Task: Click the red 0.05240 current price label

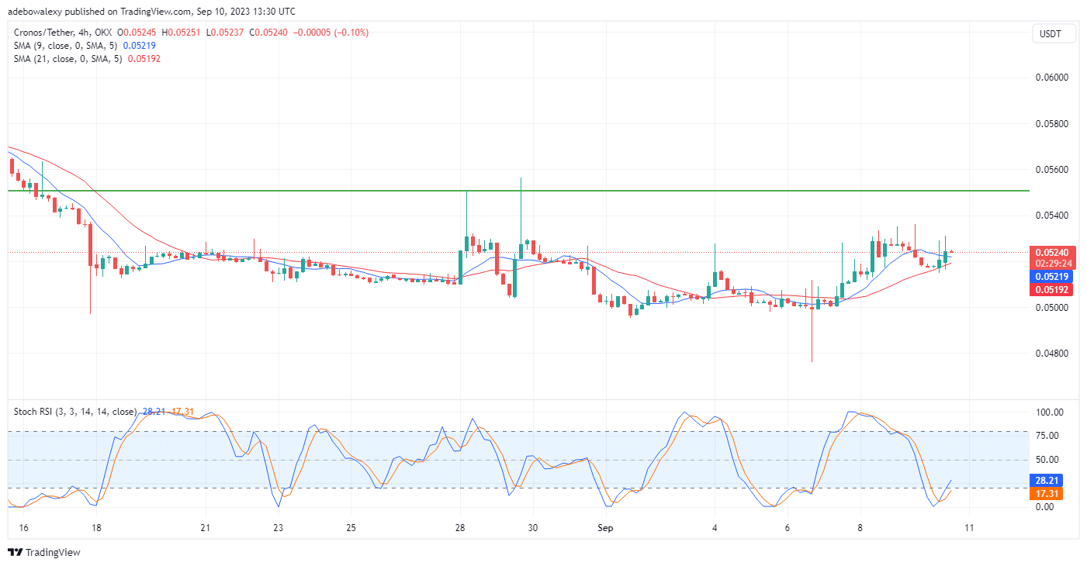Action: click(x=1051, y=253)
